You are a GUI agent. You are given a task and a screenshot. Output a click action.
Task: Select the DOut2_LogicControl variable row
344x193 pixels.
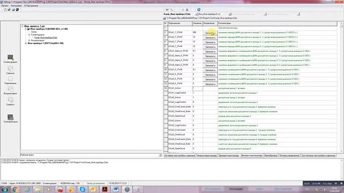tap(250, 102)
